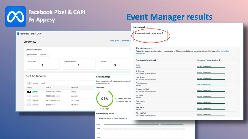Click info icon next to Customer Information

155,60
